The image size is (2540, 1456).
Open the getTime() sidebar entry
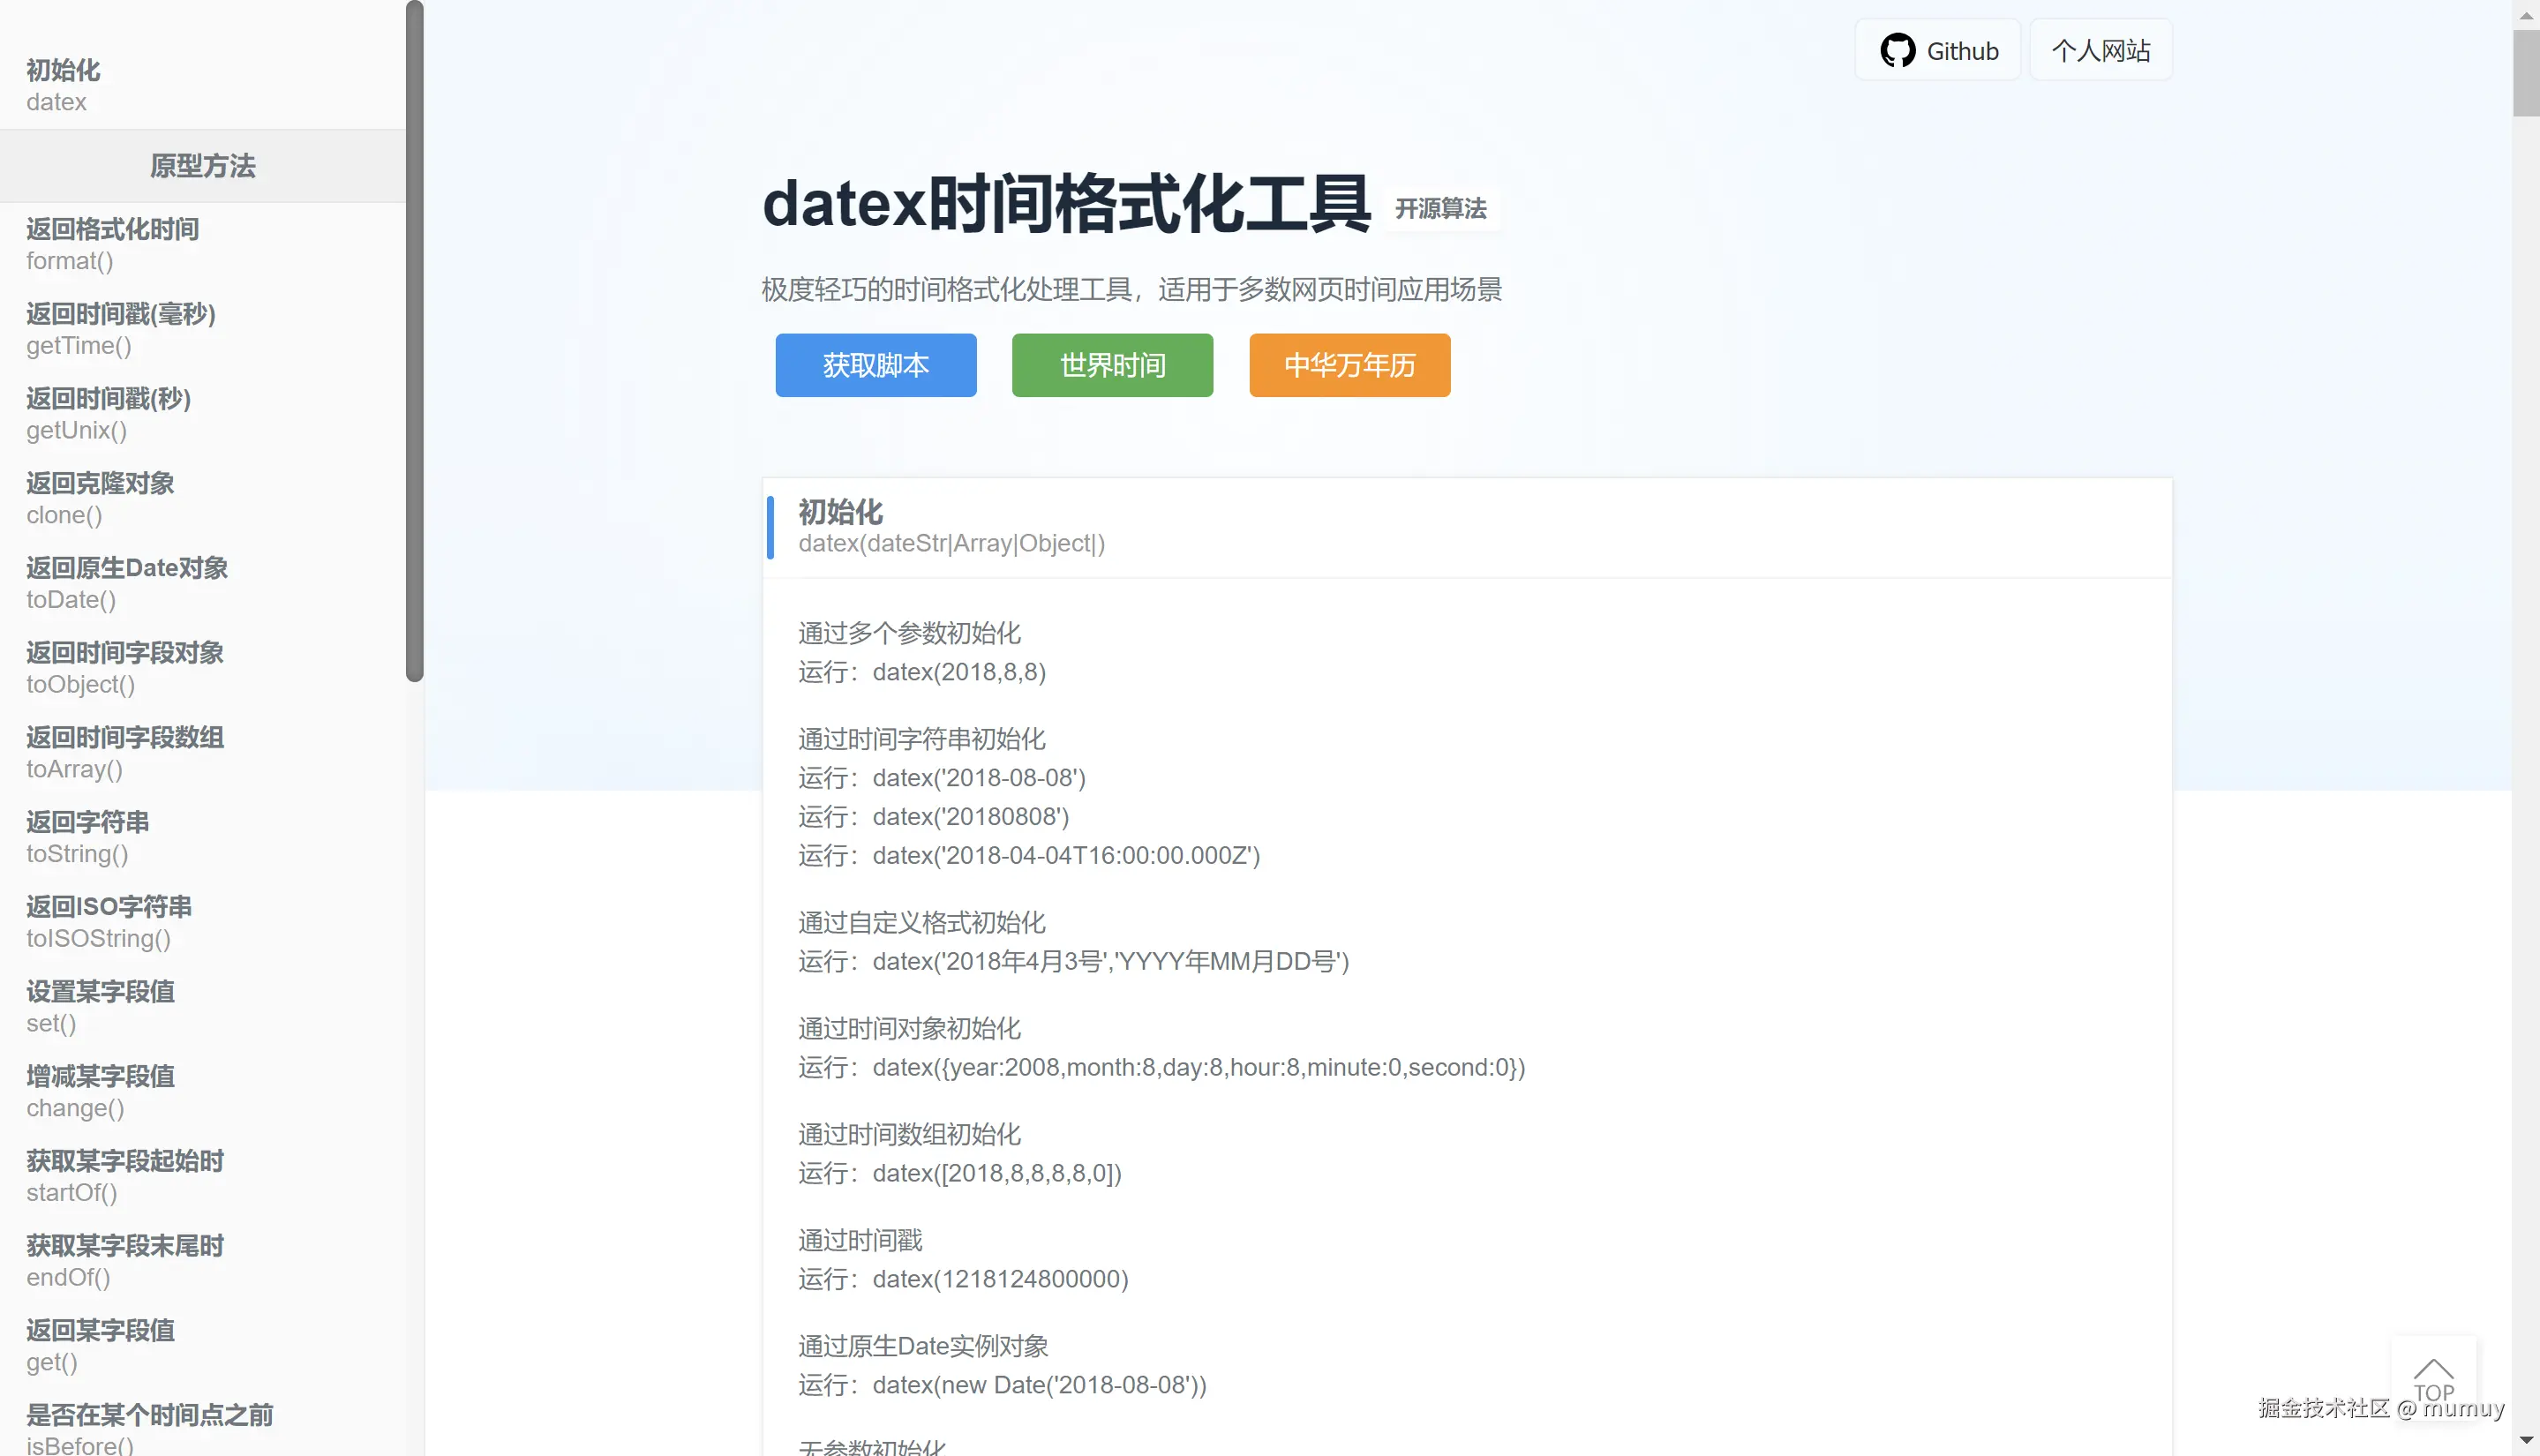tap(120, 329)
